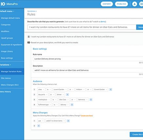Focus the rule description prompt field
The width and height of the screenshot is (143, 140).
tap(82, 27)
